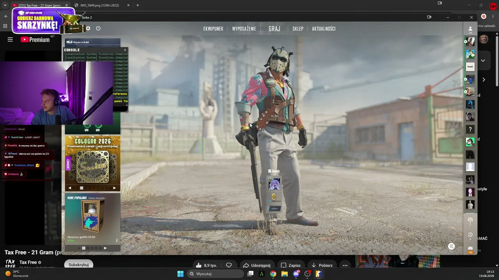
Task: Open the YouTube more actions ellipsis
Action: (345, 265)
